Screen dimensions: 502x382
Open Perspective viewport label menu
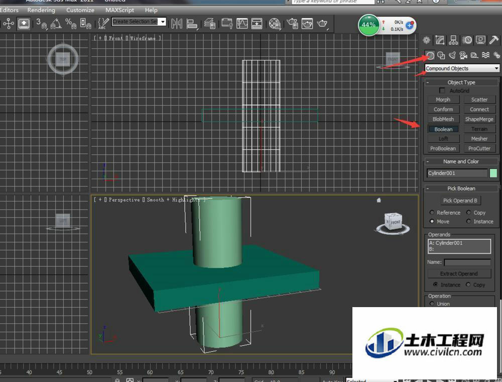coord(124,200)
